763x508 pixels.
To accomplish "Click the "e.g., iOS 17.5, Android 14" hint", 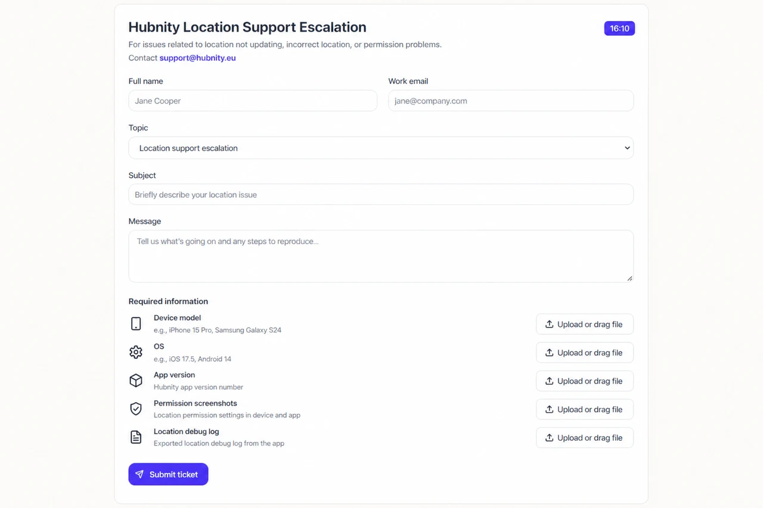I will pyautogui.click(x=193, y=359).
